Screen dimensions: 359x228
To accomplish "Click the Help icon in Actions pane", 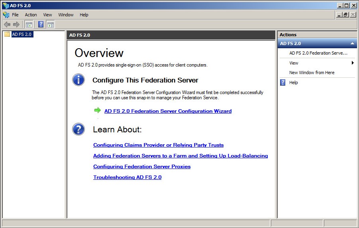I will (283, 83).
